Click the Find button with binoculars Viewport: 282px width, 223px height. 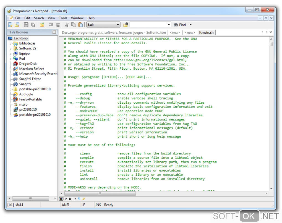click(x=180, y=25)
